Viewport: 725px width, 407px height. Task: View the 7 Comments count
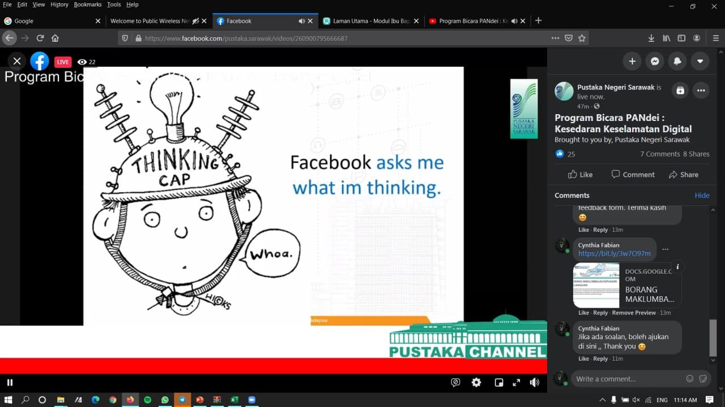(660, 154)
